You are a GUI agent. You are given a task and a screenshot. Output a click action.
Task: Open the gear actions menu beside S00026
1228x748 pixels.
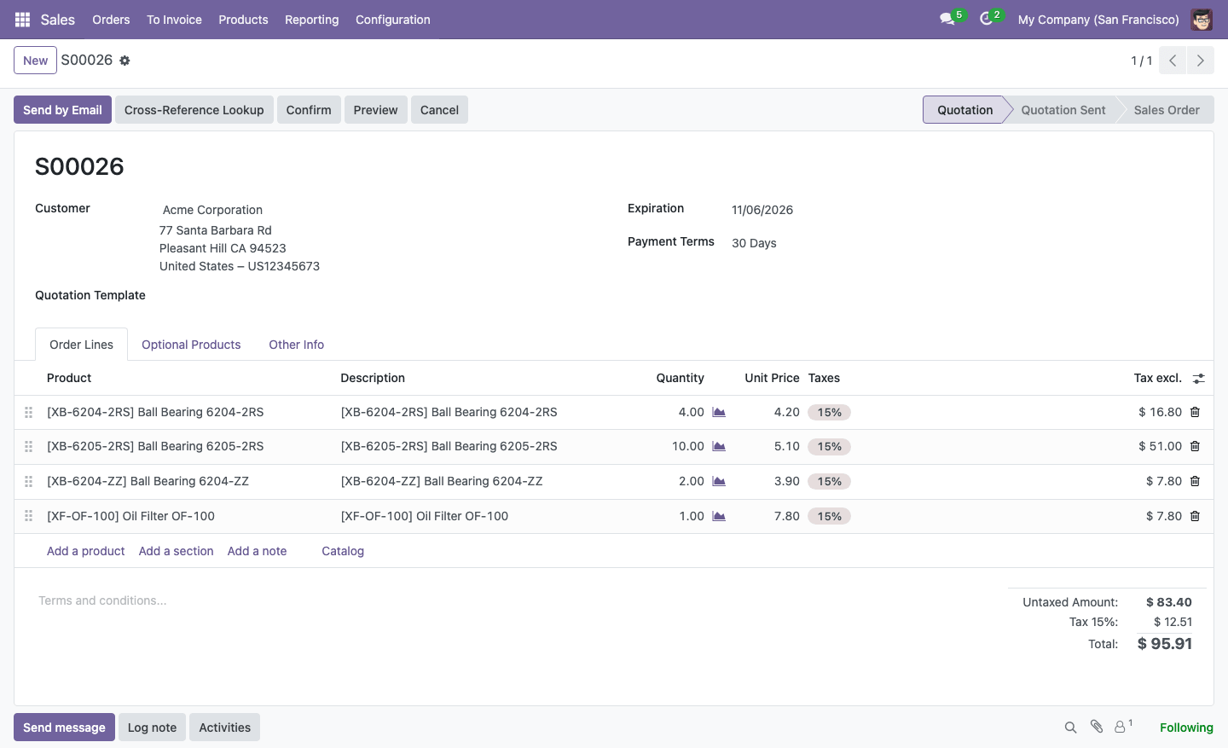(x=125, y=61)
